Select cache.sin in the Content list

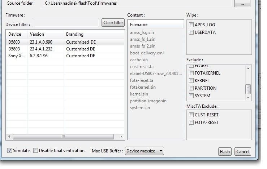139,60
